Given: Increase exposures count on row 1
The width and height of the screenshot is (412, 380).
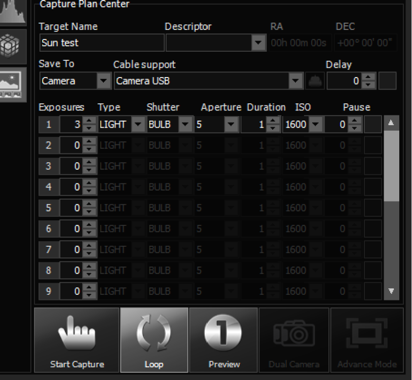Looking at the screenshot, I should (x=89, y=121).
